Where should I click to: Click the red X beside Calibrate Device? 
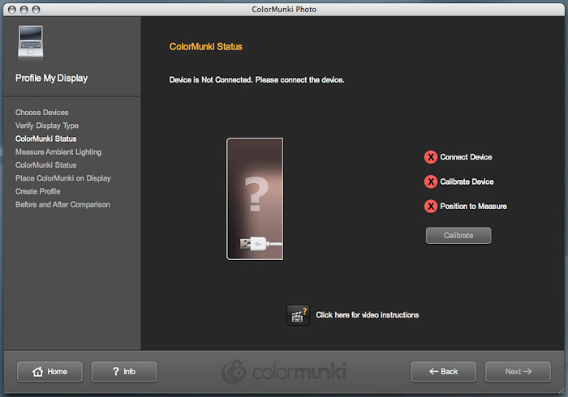point(431,181)
